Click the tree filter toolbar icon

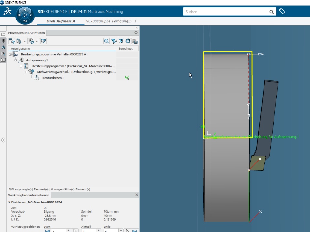click(x=12, y=41)
